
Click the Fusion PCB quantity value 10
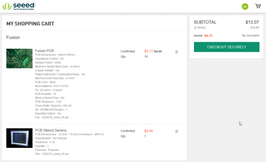pyautogui.click(x=146, y=57)
